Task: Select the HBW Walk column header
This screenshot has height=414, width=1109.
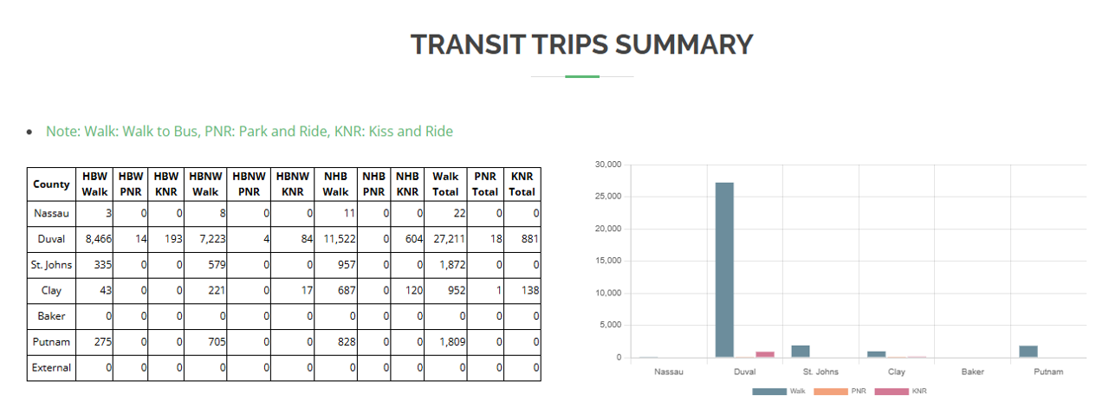Action: pyautogui.click(x=94, y=184)
